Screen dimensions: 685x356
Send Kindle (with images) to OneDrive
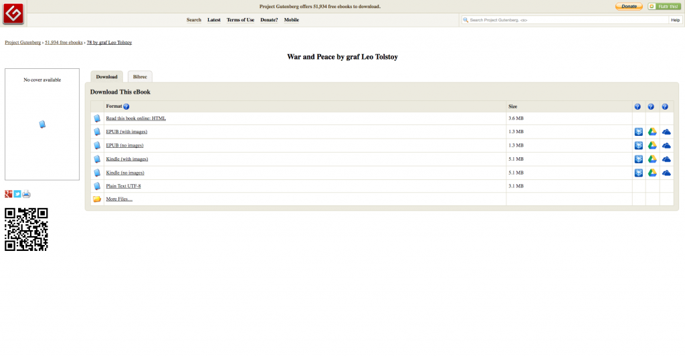(x=666, y=159)
